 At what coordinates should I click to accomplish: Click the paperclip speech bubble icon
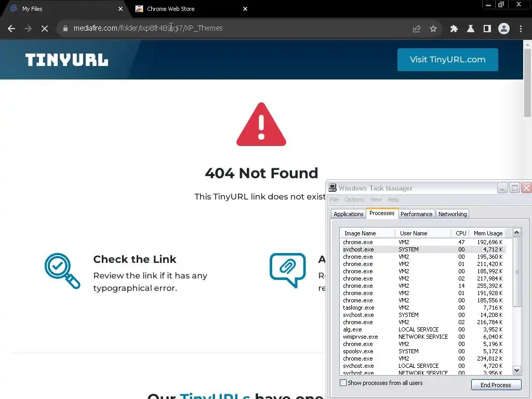[x=288, y=270]
